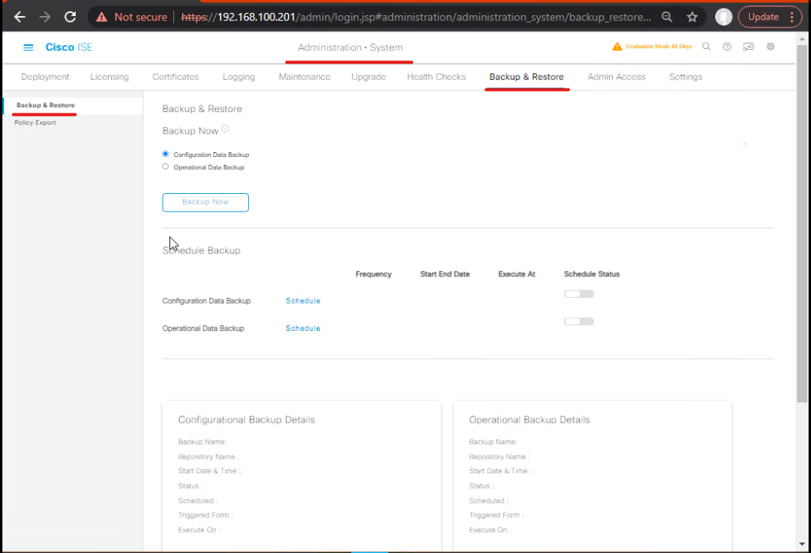
Task: Open the ISE settings gear icon
Action: [771, 47]
